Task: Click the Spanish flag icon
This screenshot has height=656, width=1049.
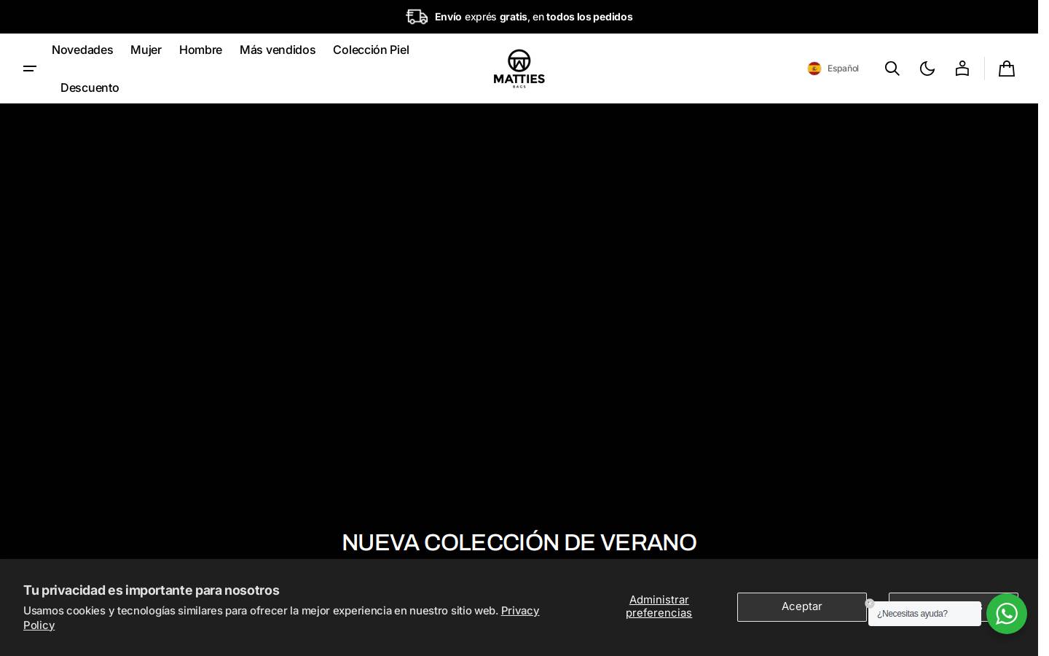Action: point(814,69)
